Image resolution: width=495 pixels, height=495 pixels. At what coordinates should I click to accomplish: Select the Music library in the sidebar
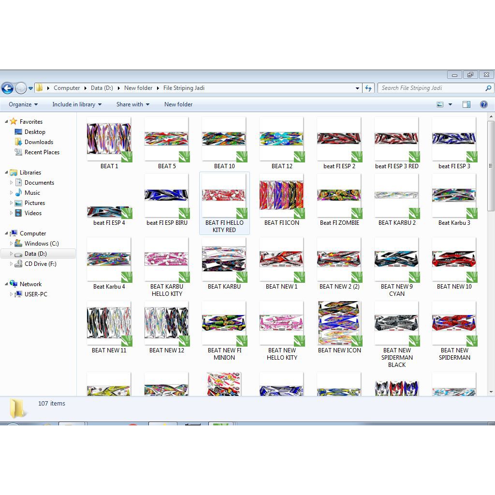33,192
